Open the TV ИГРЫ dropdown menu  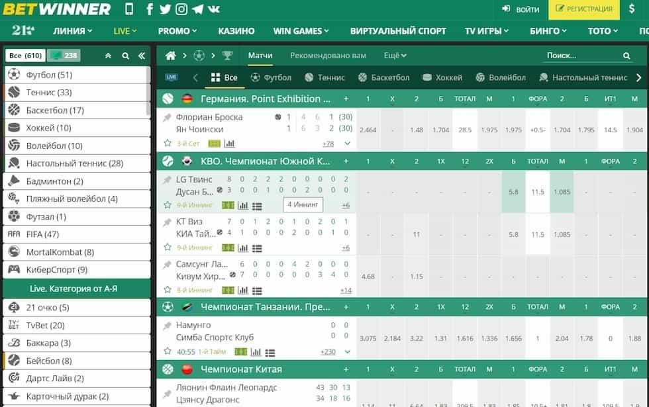pyautogui.click(x=486, y=30)
